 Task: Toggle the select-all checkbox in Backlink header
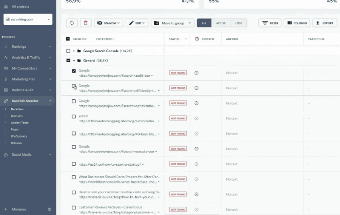click(68, 39)
